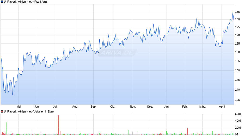The height and width of the screenshot is (137, 245).
Task: Click the chart title 'UniFavorit: Aktien -net- (Frankfurt)'
Action: point(25,2)
